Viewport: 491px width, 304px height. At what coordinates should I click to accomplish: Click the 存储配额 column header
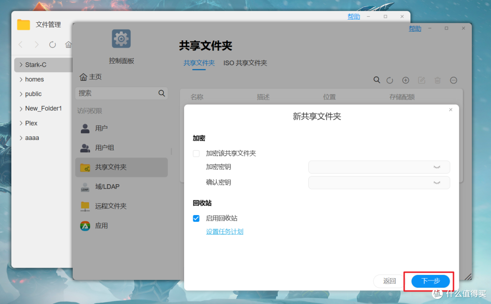click(x=402, y=97)
